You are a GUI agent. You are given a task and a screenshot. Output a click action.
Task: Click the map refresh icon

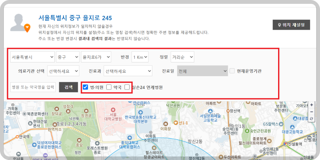(x=311, y=119)
